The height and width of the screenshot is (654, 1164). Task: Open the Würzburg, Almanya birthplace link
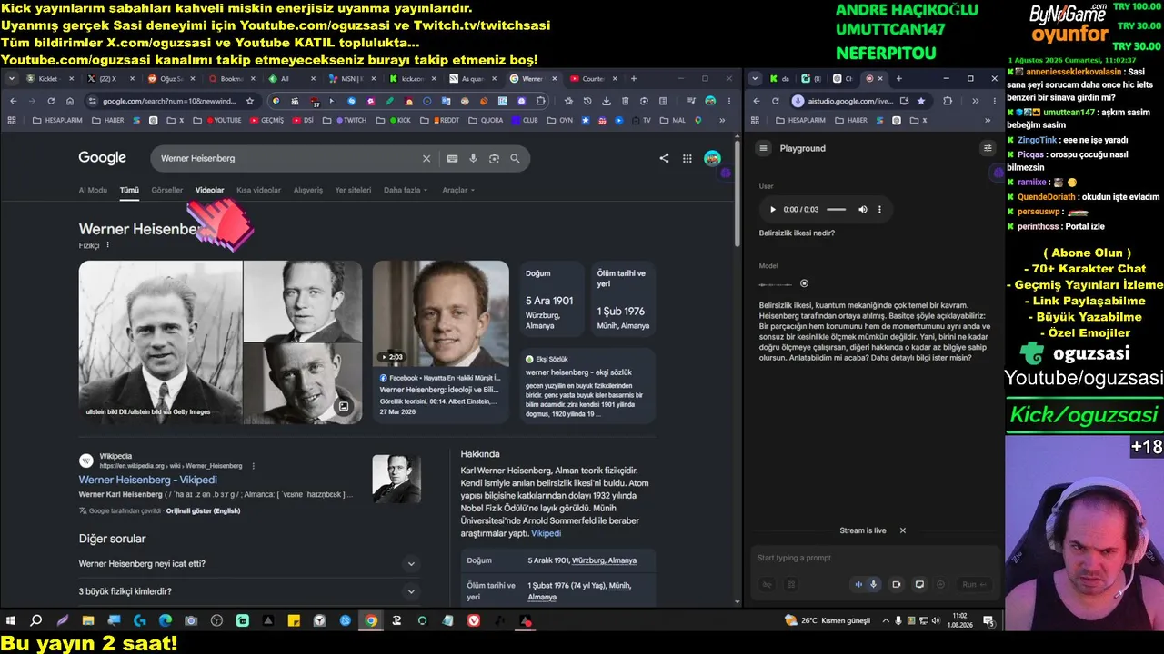pos(604,560)
